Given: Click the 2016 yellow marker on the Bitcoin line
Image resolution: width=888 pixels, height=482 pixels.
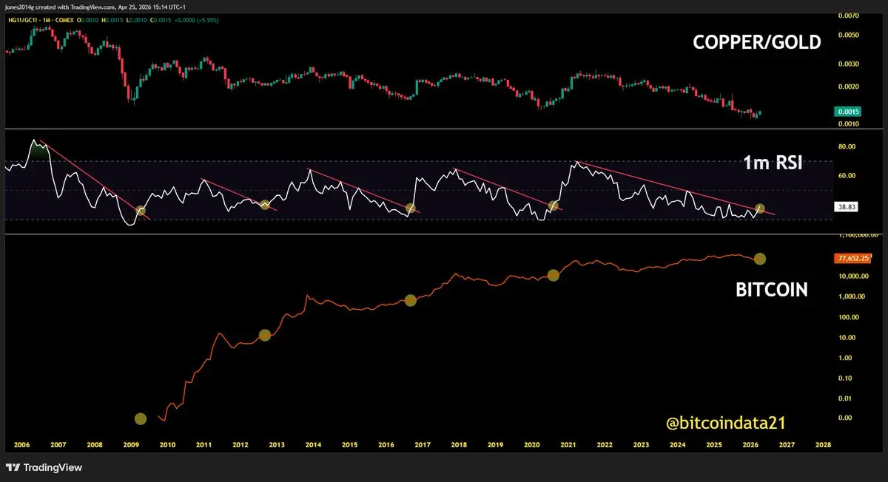Looking at the screenshot, I should [x=411, y=300].
